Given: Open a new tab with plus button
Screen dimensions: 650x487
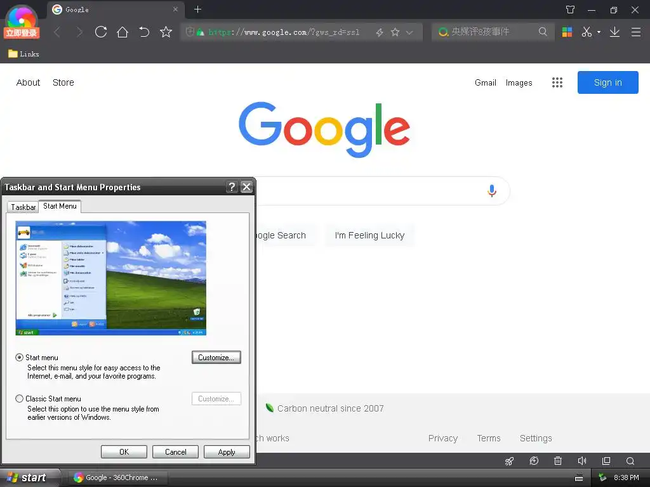Looking at the screenshot, I should (198, 9).
